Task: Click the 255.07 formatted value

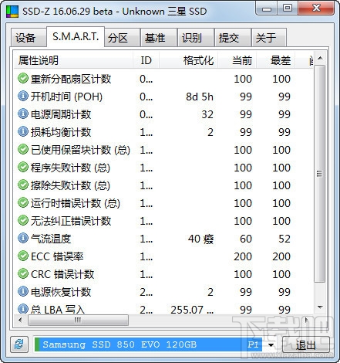Action: click(x=192, y=310)
